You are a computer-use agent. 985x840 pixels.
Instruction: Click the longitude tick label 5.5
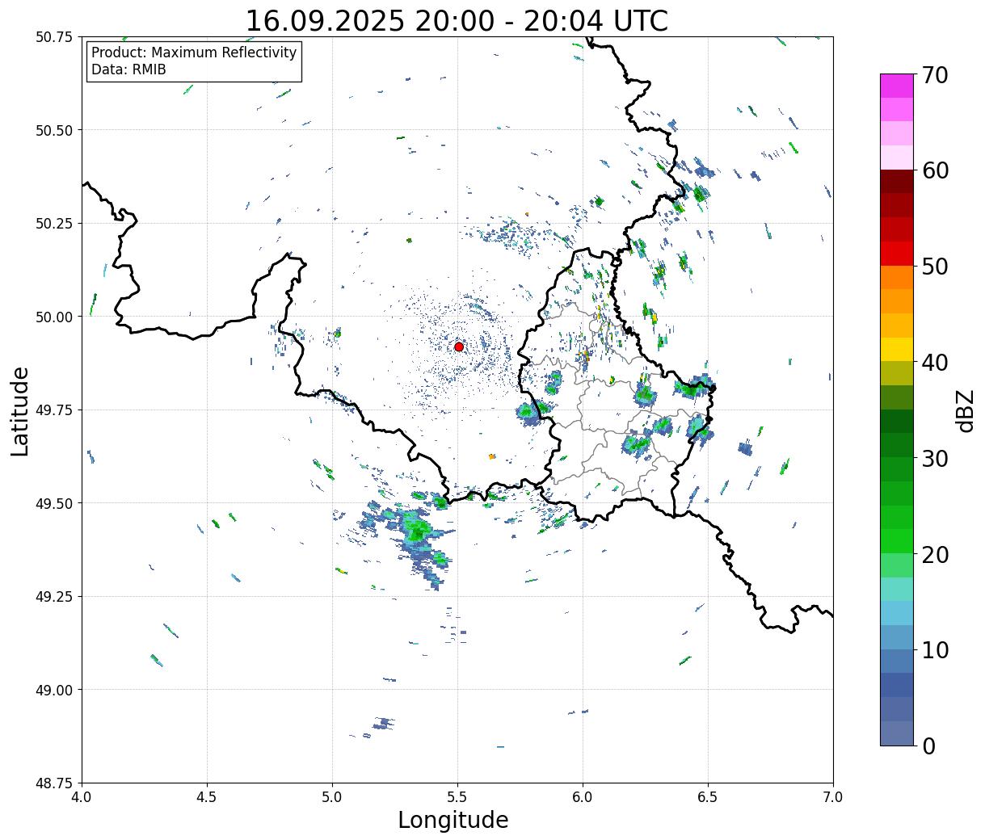pyautogui.click(x=457, y=797)
